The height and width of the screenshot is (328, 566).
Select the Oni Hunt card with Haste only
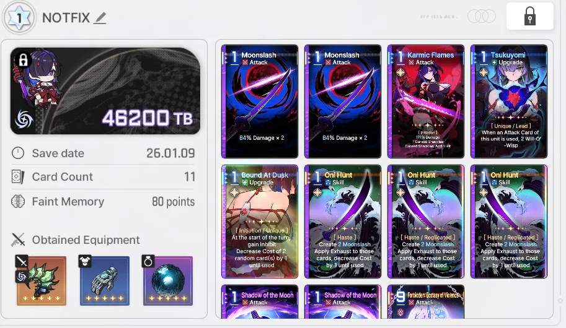pos(343,222)
